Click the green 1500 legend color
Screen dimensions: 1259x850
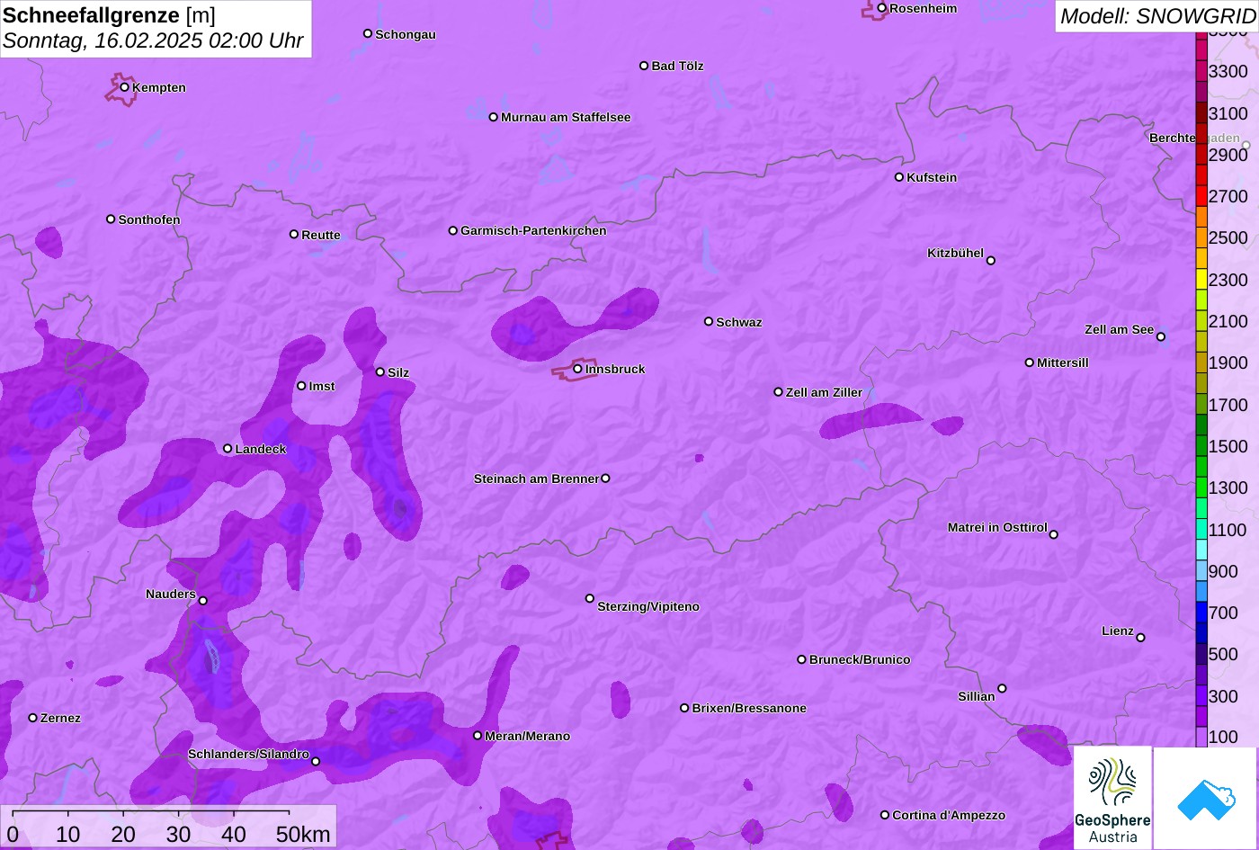click(x=1201, y=446)
